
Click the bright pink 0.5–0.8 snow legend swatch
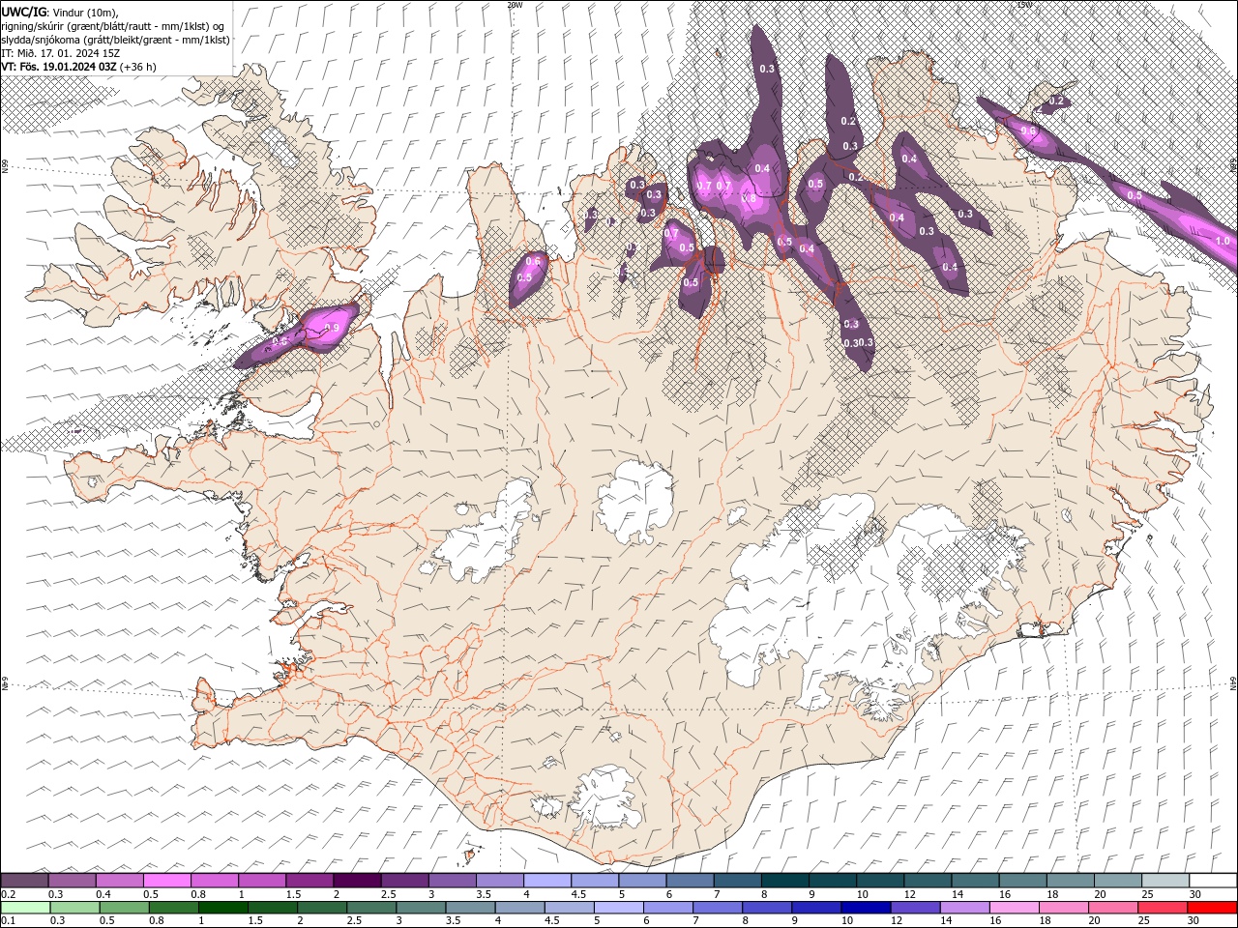click(x=167, y=881)
